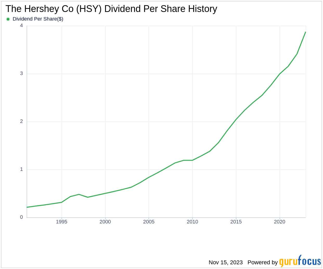Click the y-axis label 0
The image size is (323, 269).
(22, 217)
